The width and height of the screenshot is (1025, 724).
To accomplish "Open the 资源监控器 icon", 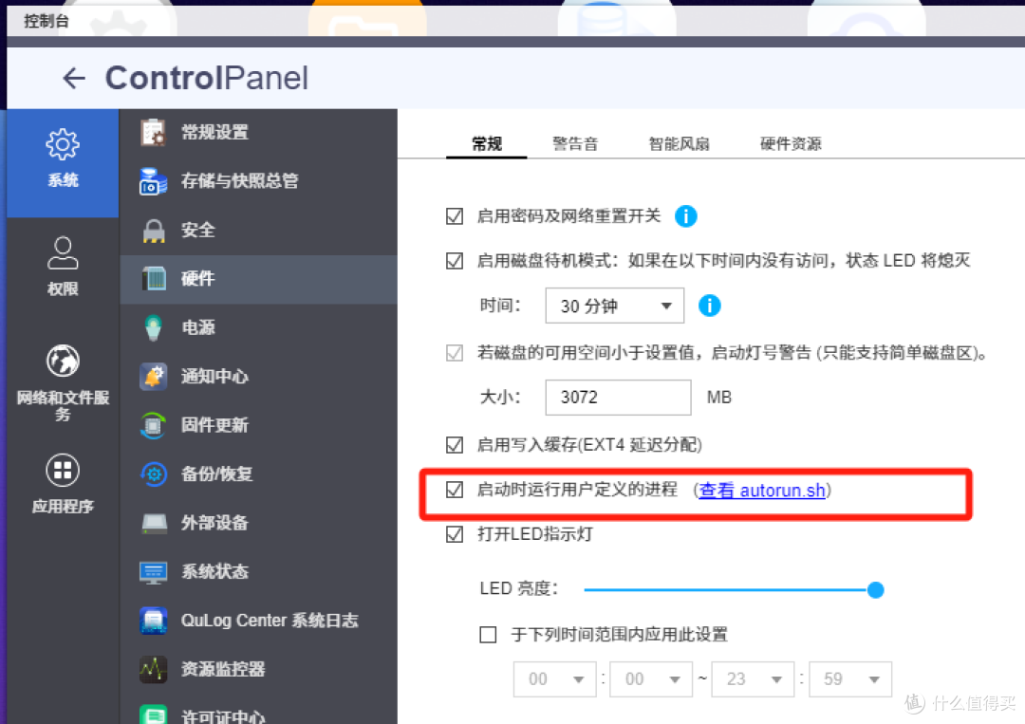I will click(154, 669).
